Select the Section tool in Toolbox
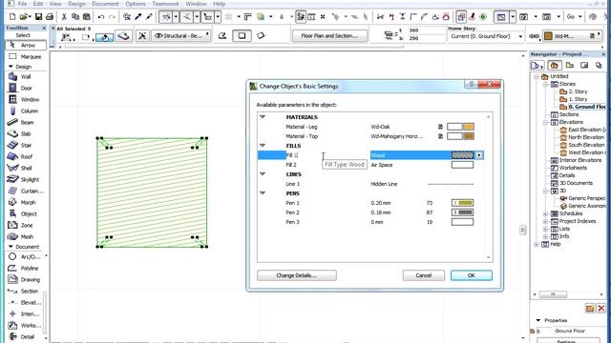 26,291
